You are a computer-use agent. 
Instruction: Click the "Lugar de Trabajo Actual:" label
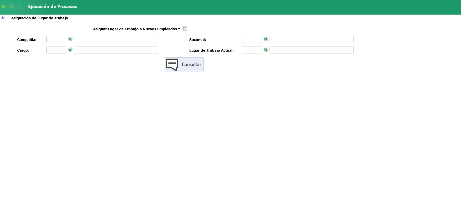[x=211, y=50]
